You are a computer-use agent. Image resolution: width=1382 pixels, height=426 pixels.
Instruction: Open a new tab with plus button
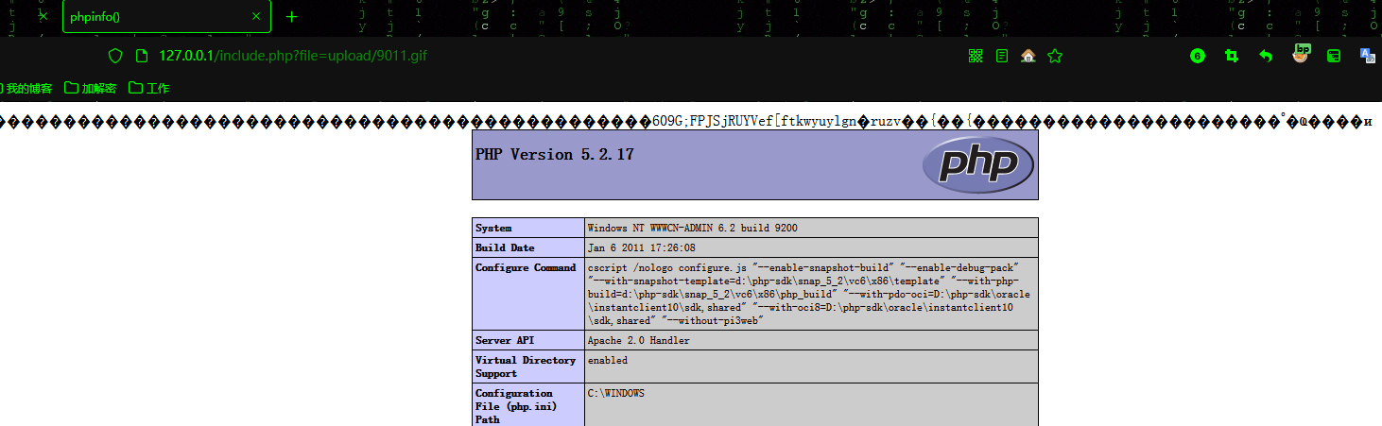click(x=292, y=17)
